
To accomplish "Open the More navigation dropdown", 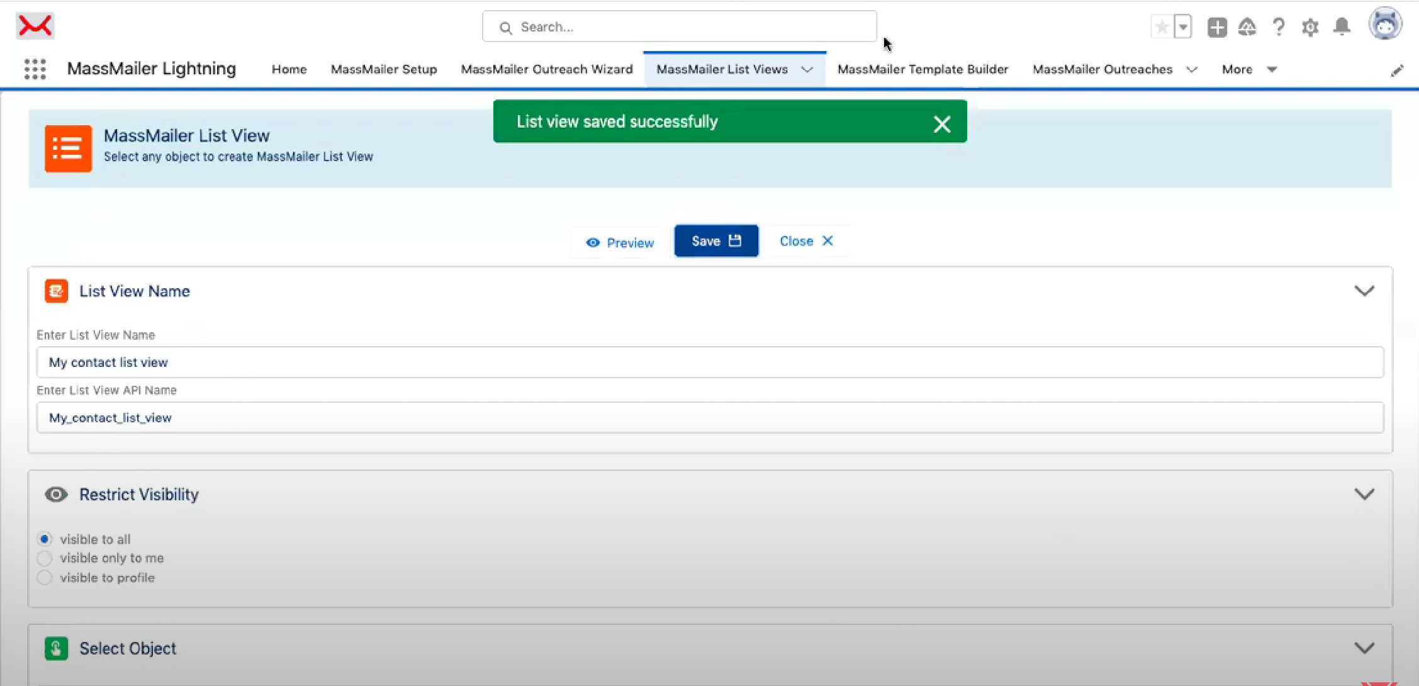I will [1249, 69].
